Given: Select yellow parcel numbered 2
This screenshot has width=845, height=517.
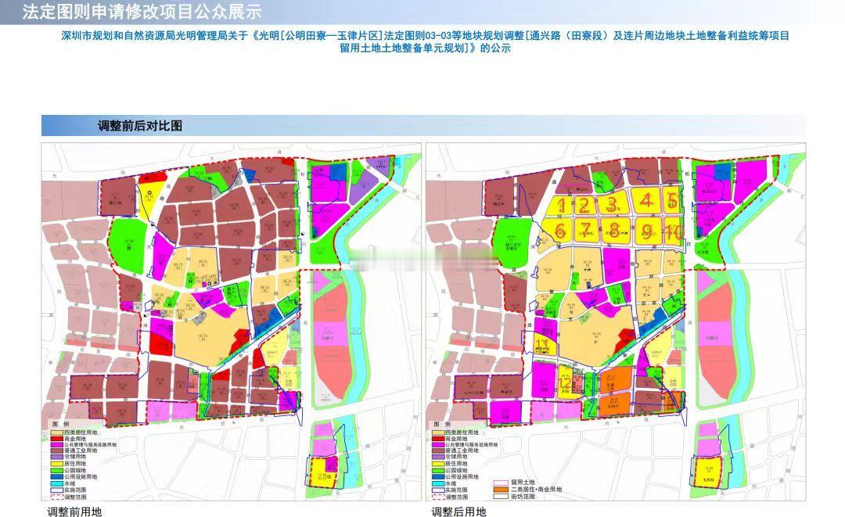Looking at the screenshot, I should pyautogui.click(x=584, y=205).
